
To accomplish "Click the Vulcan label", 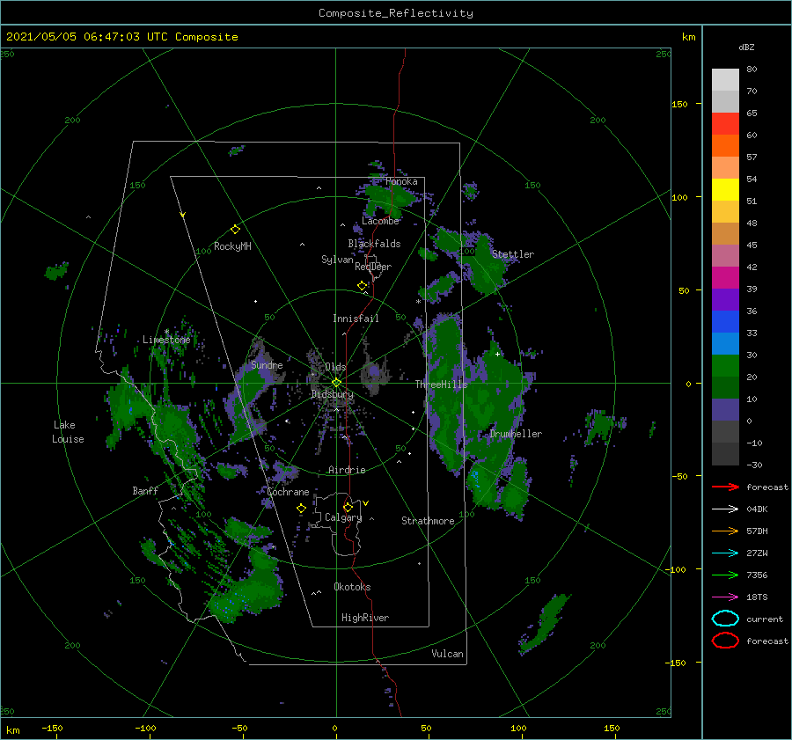I will [x=447, y=654].
